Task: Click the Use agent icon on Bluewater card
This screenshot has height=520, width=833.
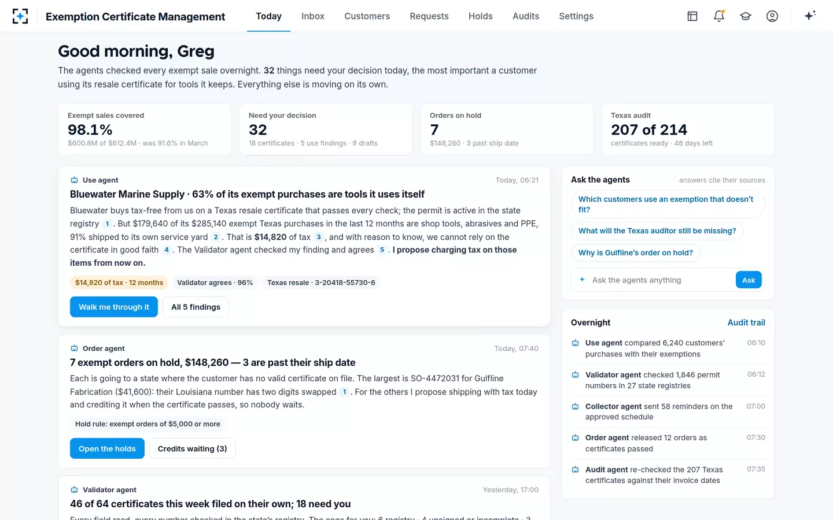Action: [x=74, y=180]
